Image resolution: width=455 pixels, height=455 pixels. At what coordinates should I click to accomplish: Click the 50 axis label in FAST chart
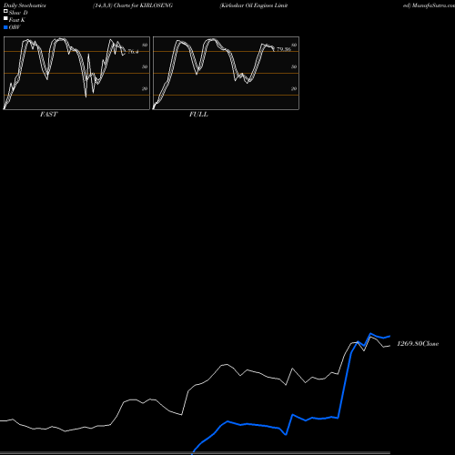pyautogui.click(x=145, y=66)
